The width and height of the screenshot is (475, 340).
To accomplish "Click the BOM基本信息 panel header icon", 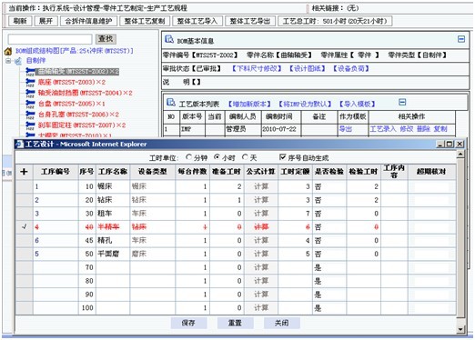I will tap(169, 39).
